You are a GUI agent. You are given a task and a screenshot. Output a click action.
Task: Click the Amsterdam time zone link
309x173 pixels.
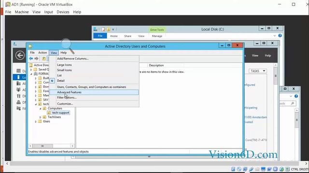[256, 117]
